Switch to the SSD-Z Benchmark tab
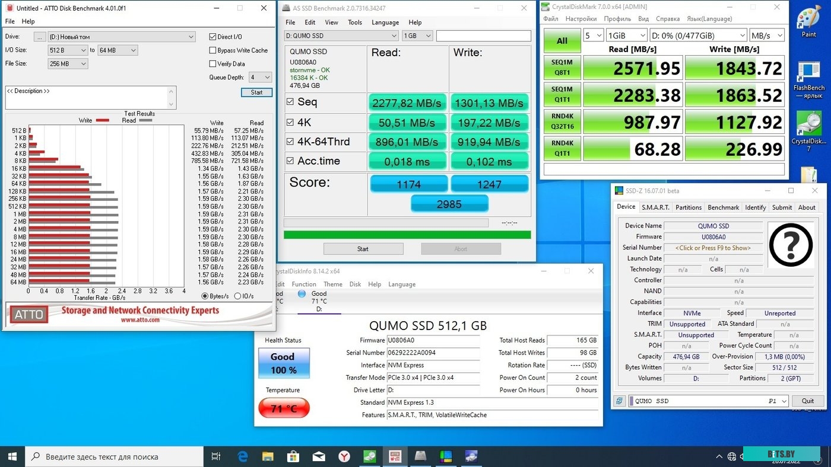This screenshot has width=831, height=467. pos(724,207)
